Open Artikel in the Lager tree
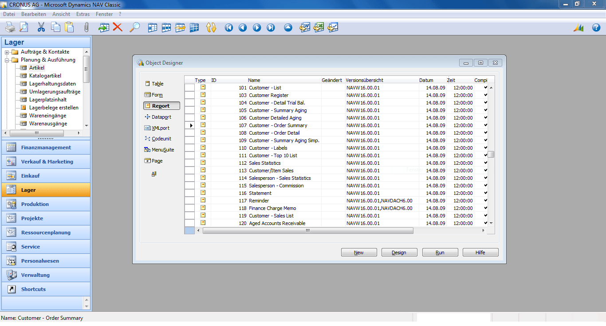 (x=37, y=68)
